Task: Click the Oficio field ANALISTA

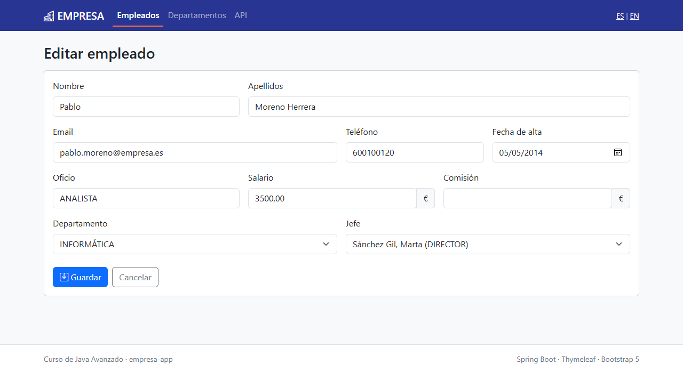Action: pyautogui.click(x=146, y=198)
